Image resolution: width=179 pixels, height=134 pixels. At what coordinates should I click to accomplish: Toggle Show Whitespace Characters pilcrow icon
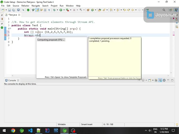point(49,10)
